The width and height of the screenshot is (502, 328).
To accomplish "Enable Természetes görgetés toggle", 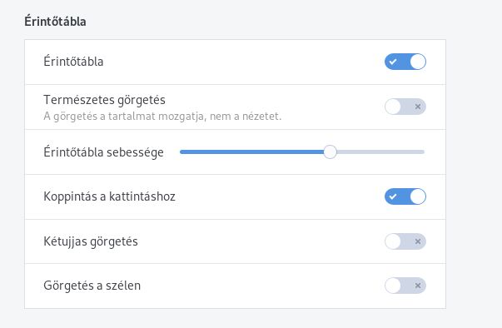I will click(x=405, y=107).
